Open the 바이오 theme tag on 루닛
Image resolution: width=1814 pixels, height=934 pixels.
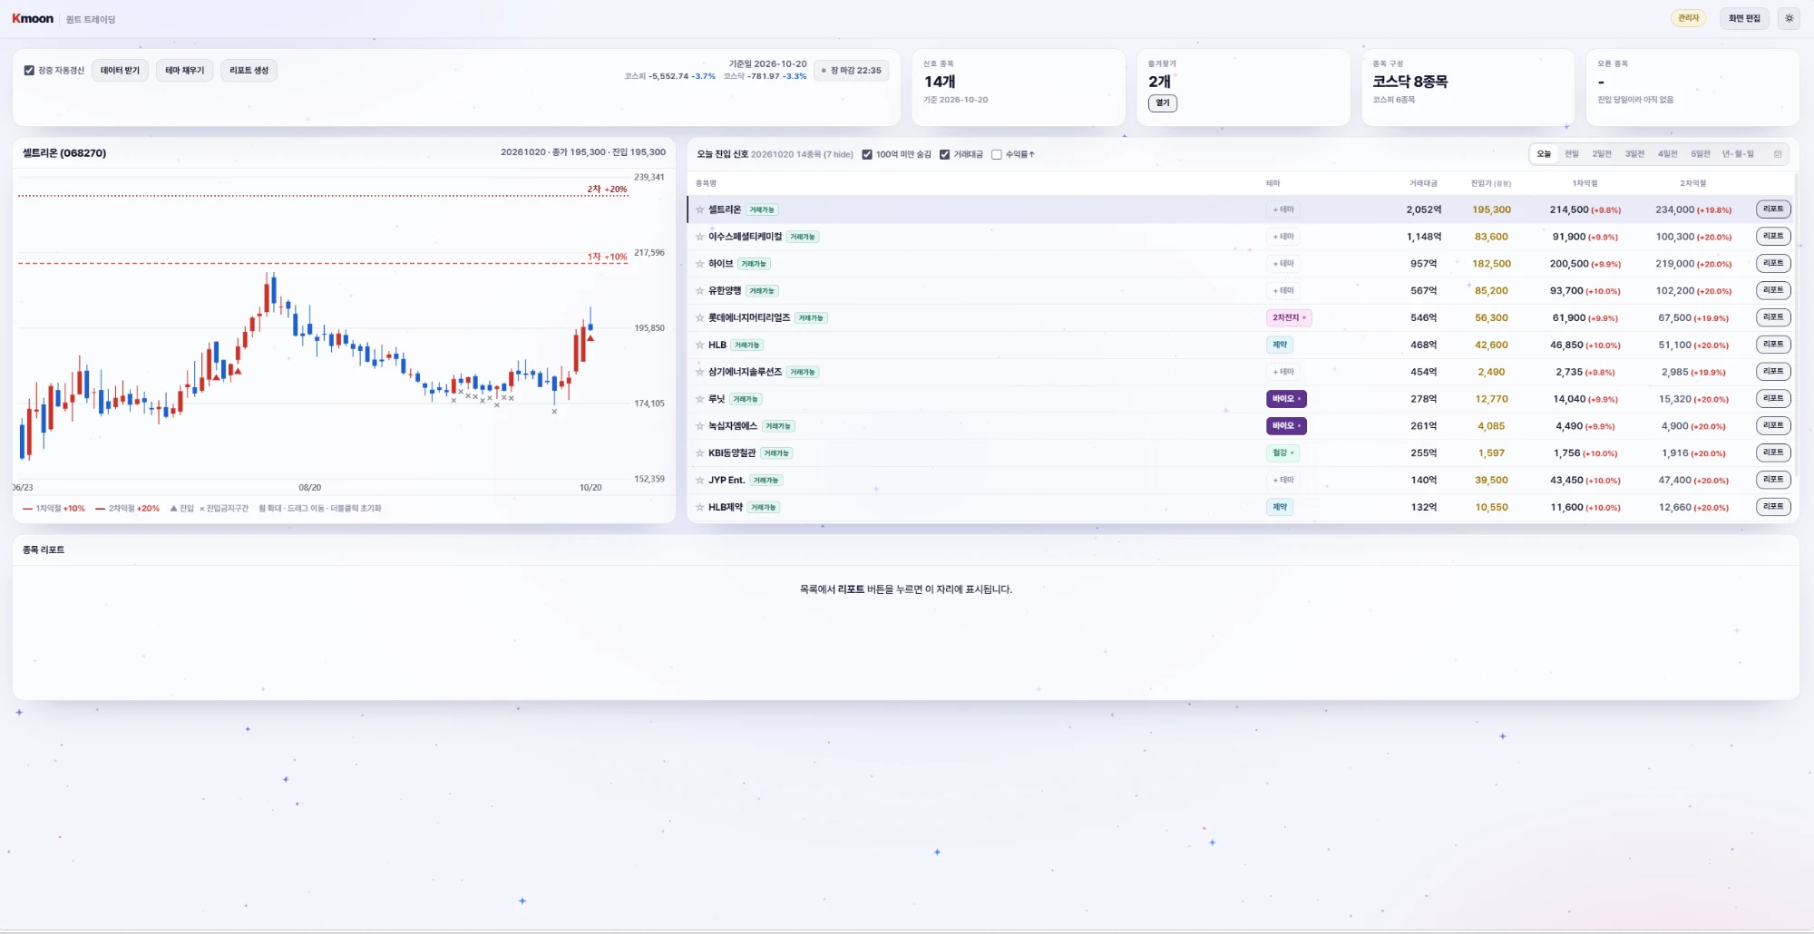[1286, 399]
